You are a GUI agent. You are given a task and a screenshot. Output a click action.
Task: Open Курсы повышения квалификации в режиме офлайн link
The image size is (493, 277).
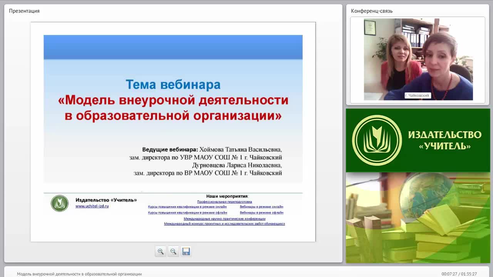(188, 212)
